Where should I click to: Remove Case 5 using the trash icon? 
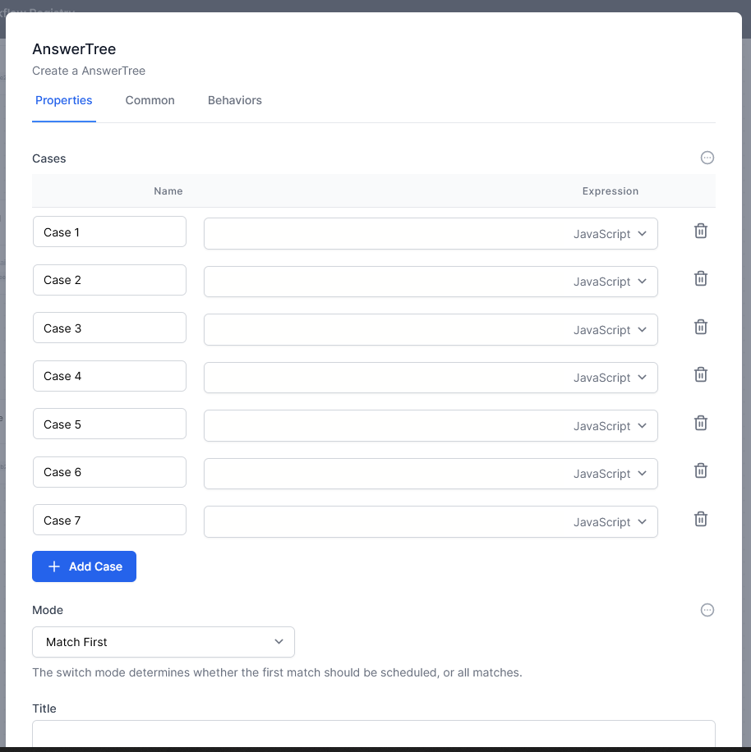[x=700, y=423]
